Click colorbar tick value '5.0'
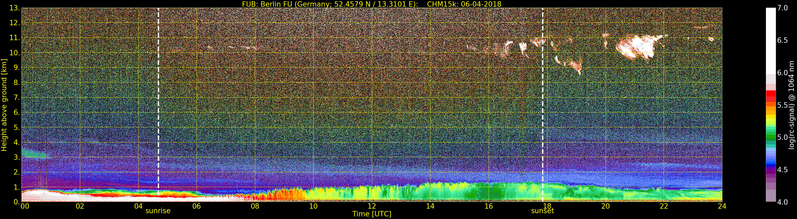The width and height of the screenshot is (797, 219). (x=782, y=137)
